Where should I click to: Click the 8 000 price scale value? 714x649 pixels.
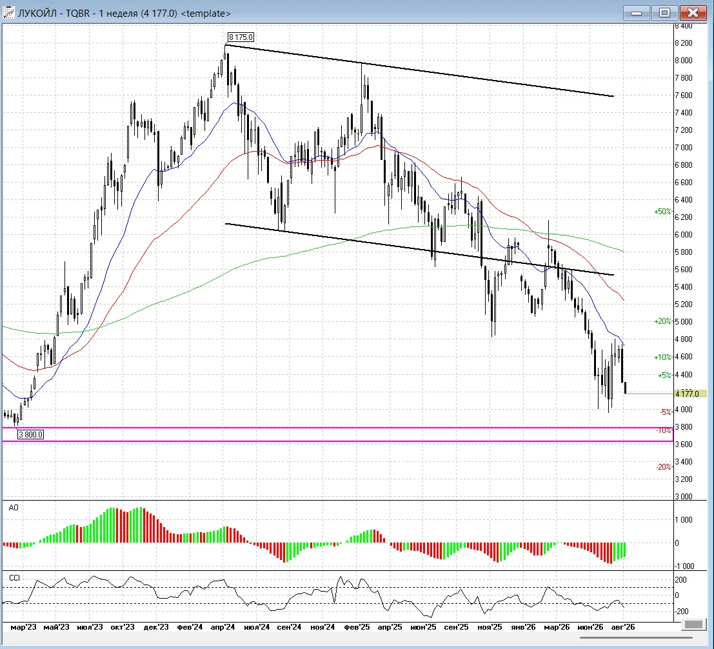684,60
